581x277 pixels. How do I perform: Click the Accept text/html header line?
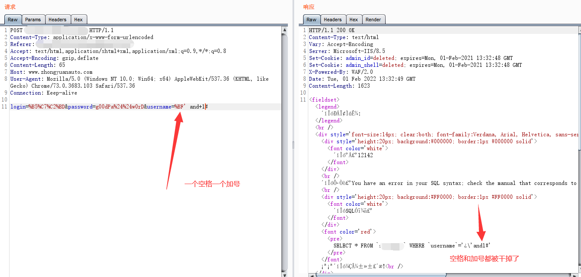tap(118, 51)
